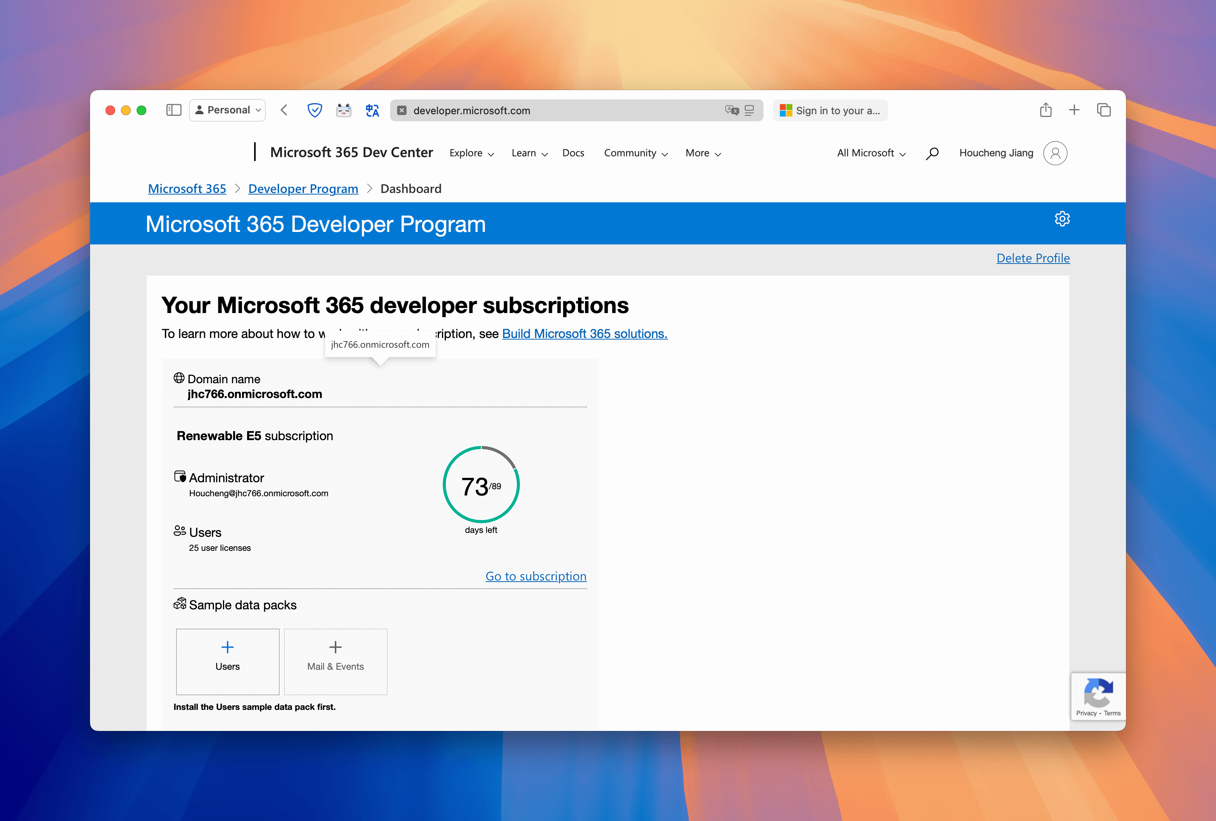Toggle the reader view icon in address bar
The image size is (1216, 821).
749,110
